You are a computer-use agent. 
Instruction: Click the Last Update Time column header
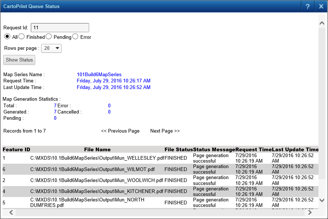(295, 149)
